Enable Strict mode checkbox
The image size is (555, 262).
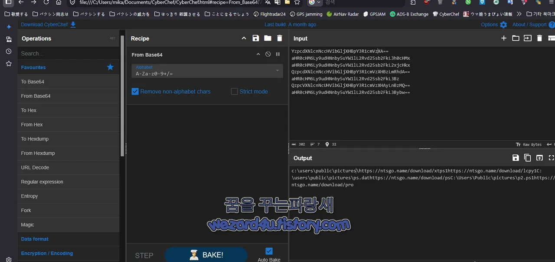pos(235,92)
